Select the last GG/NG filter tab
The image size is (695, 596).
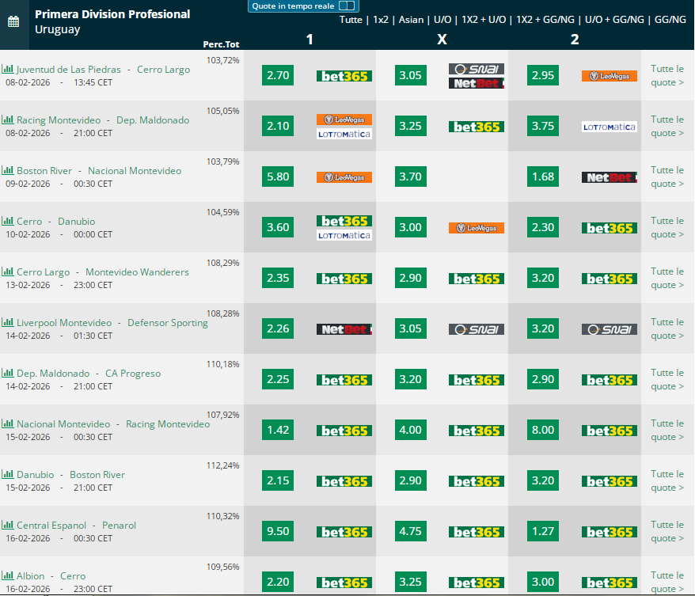[670, 20]
